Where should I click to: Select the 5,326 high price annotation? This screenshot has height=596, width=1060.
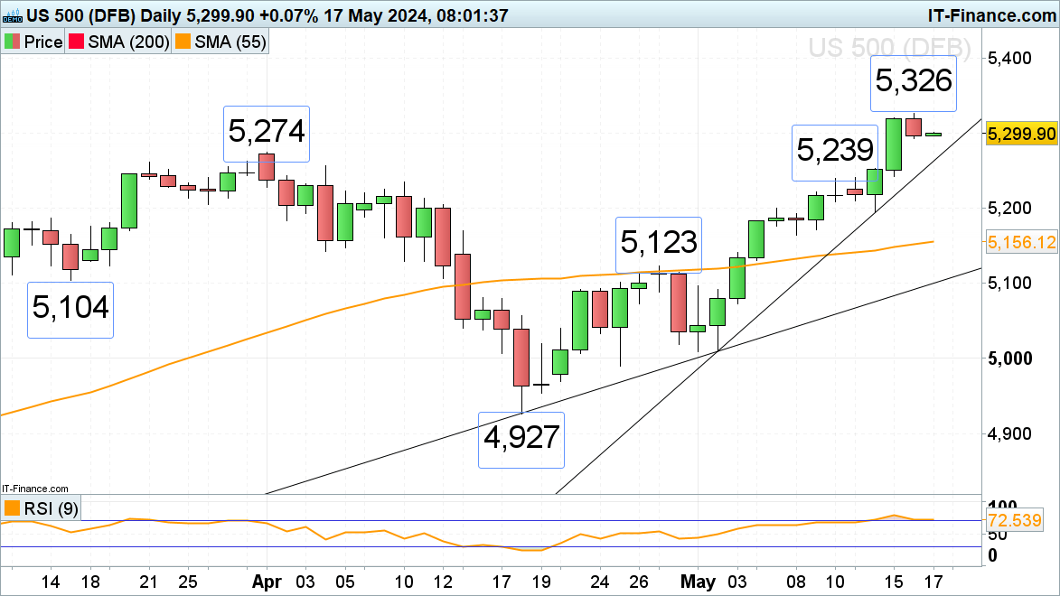[914, 82]
